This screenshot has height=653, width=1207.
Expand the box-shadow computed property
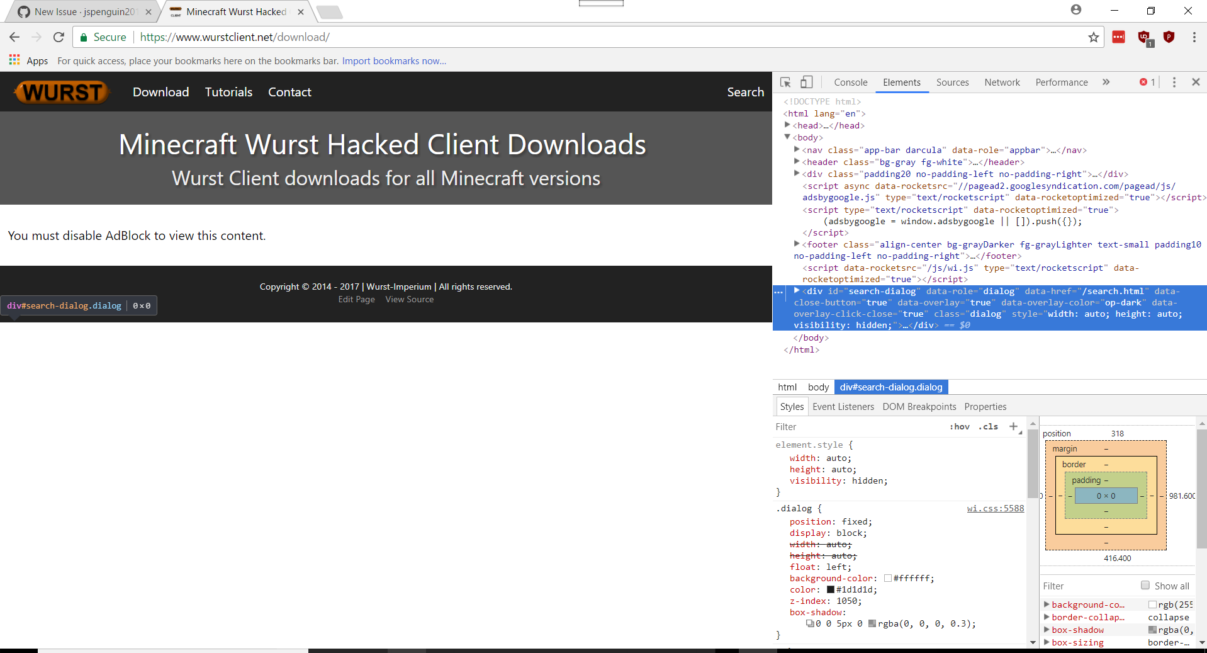pyautogui.click(x=1047, y=630)
